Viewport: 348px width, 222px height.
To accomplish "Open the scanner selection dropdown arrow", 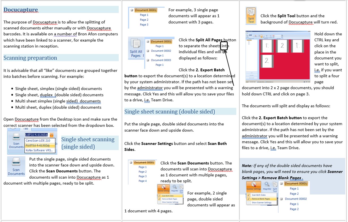I will [52, 135].
